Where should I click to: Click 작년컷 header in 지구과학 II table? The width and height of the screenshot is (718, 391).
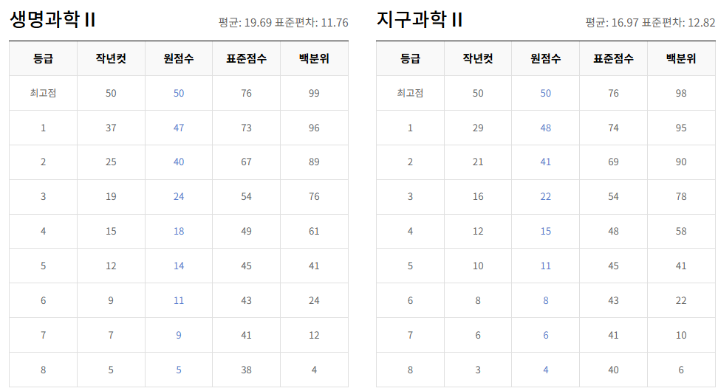point(478,58)
